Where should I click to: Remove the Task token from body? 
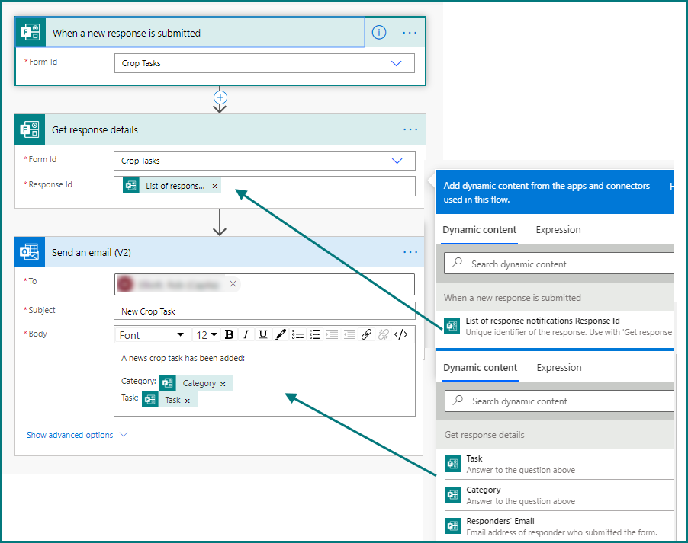coord(188,401)
